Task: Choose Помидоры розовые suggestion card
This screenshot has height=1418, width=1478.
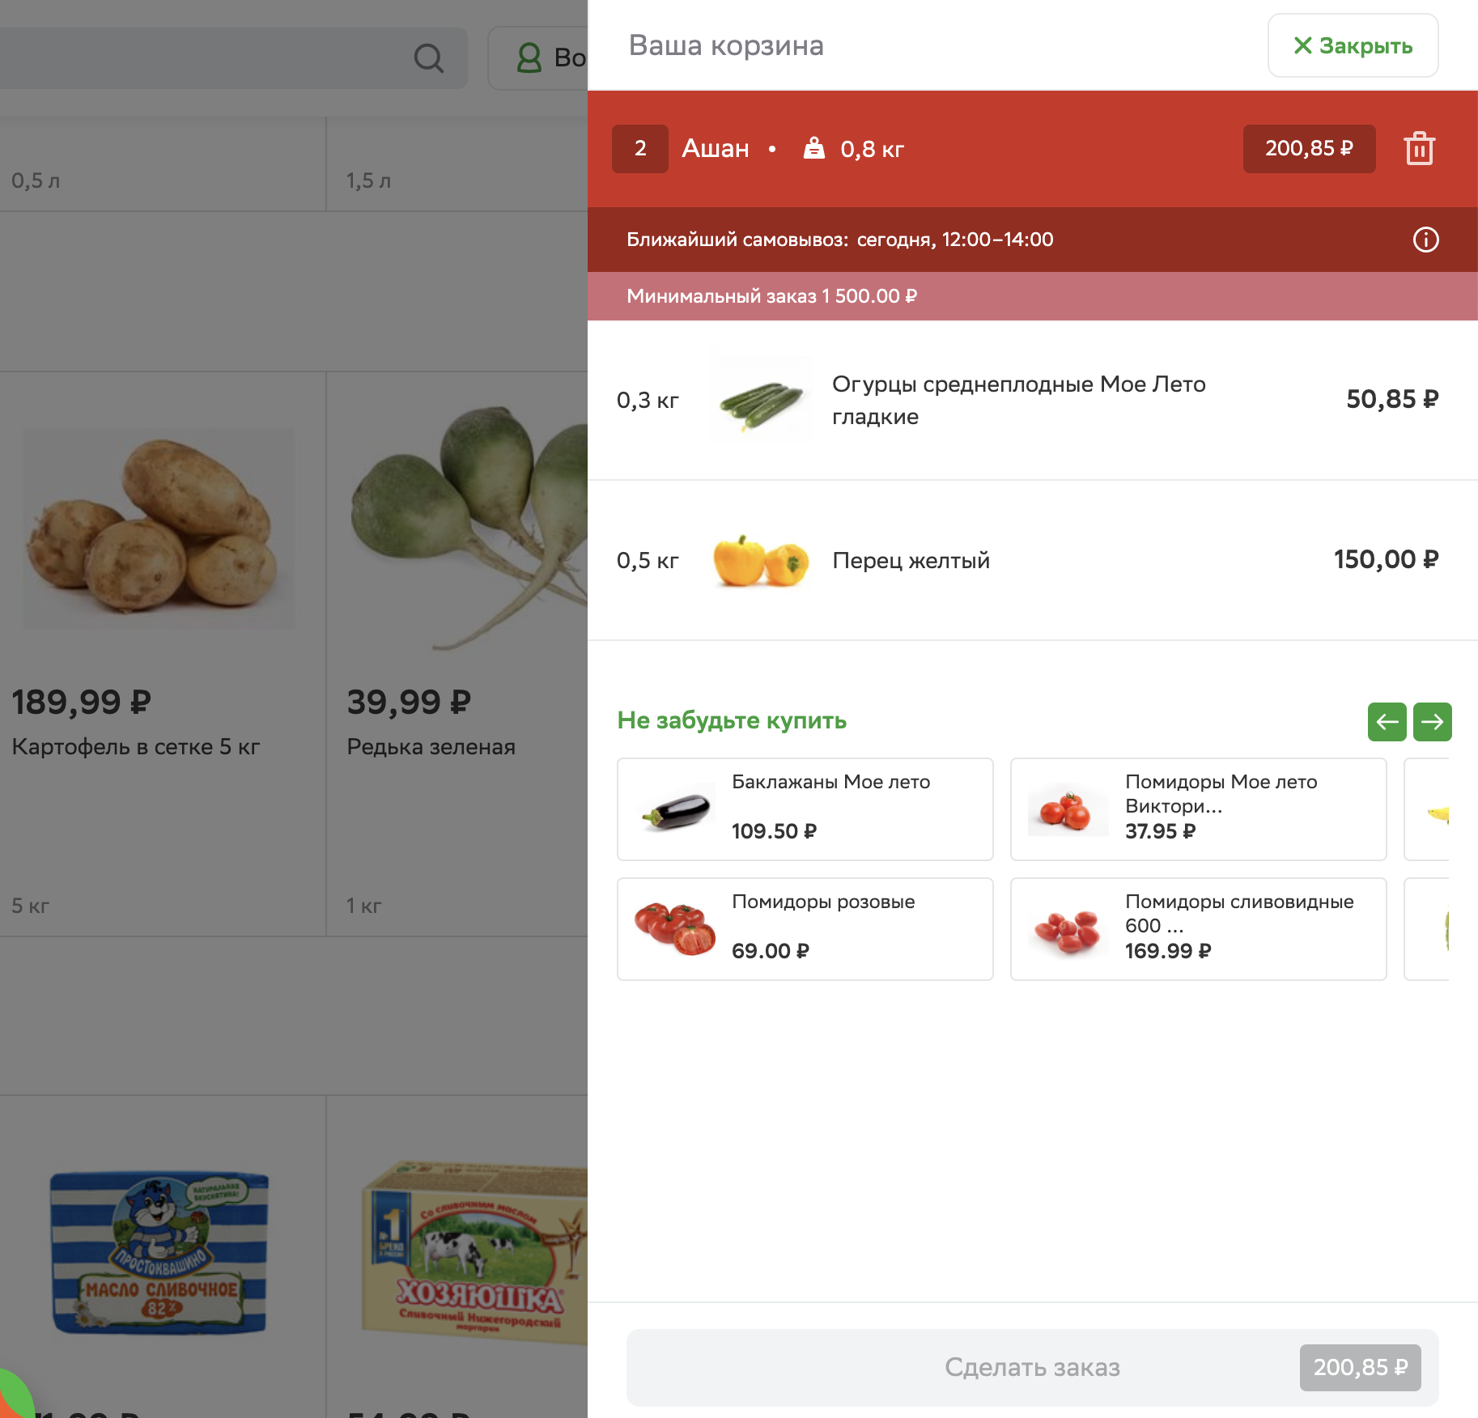Action: 805,929
